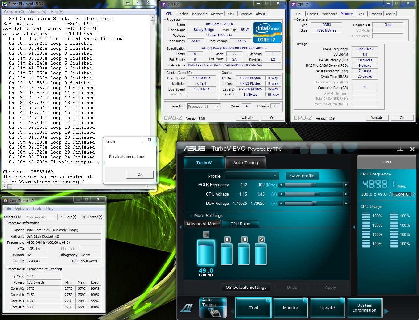Select Advanced Mode tab

click(202, 224)
